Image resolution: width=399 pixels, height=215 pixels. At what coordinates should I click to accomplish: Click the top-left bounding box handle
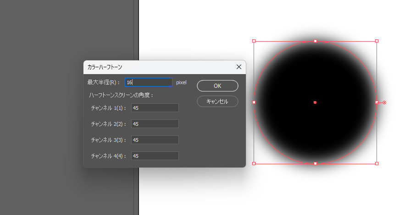click(x=254, y=41)
